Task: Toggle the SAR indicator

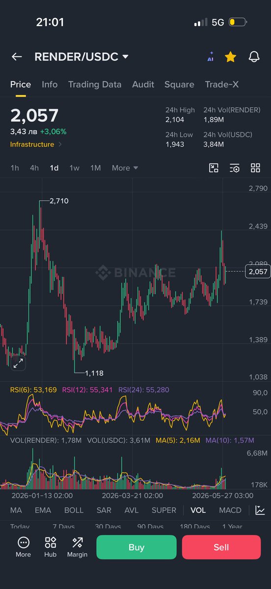Action: point(104,510)
